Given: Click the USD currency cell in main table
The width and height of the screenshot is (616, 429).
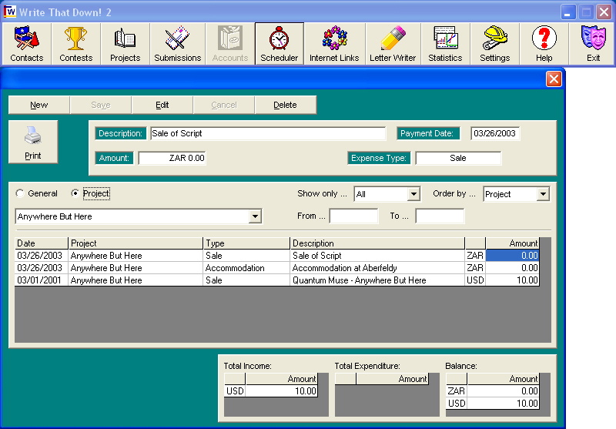Looking at the screenshot, I should pos(475,280).
